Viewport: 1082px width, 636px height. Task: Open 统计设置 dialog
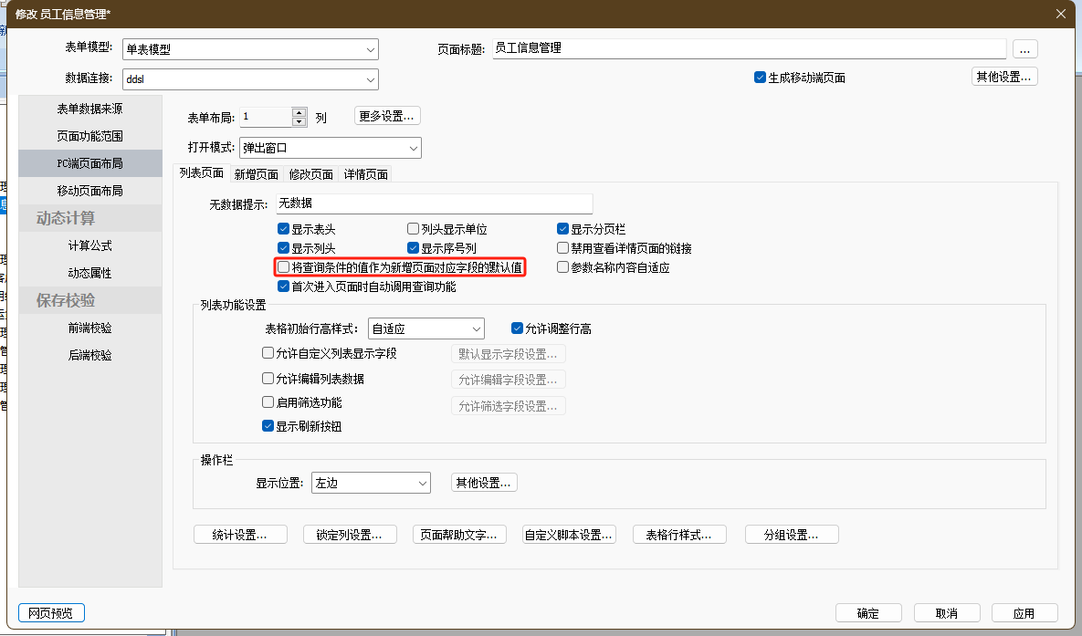[x=240, y=535]
